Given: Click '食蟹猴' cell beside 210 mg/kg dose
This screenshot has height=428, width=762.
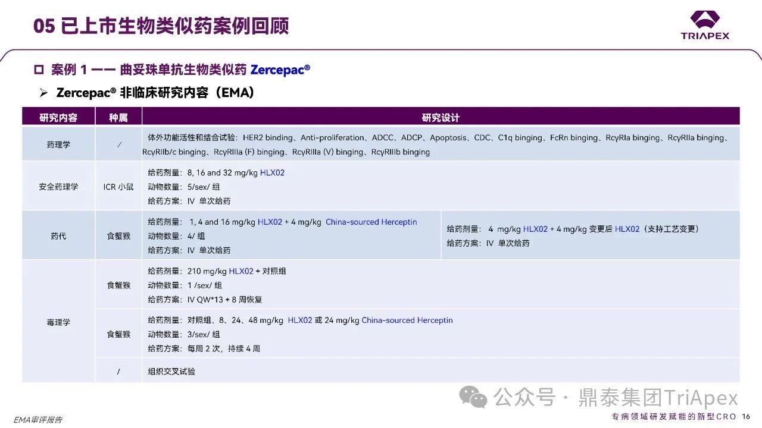Looking at the screenshot, I should click(118, 285).
